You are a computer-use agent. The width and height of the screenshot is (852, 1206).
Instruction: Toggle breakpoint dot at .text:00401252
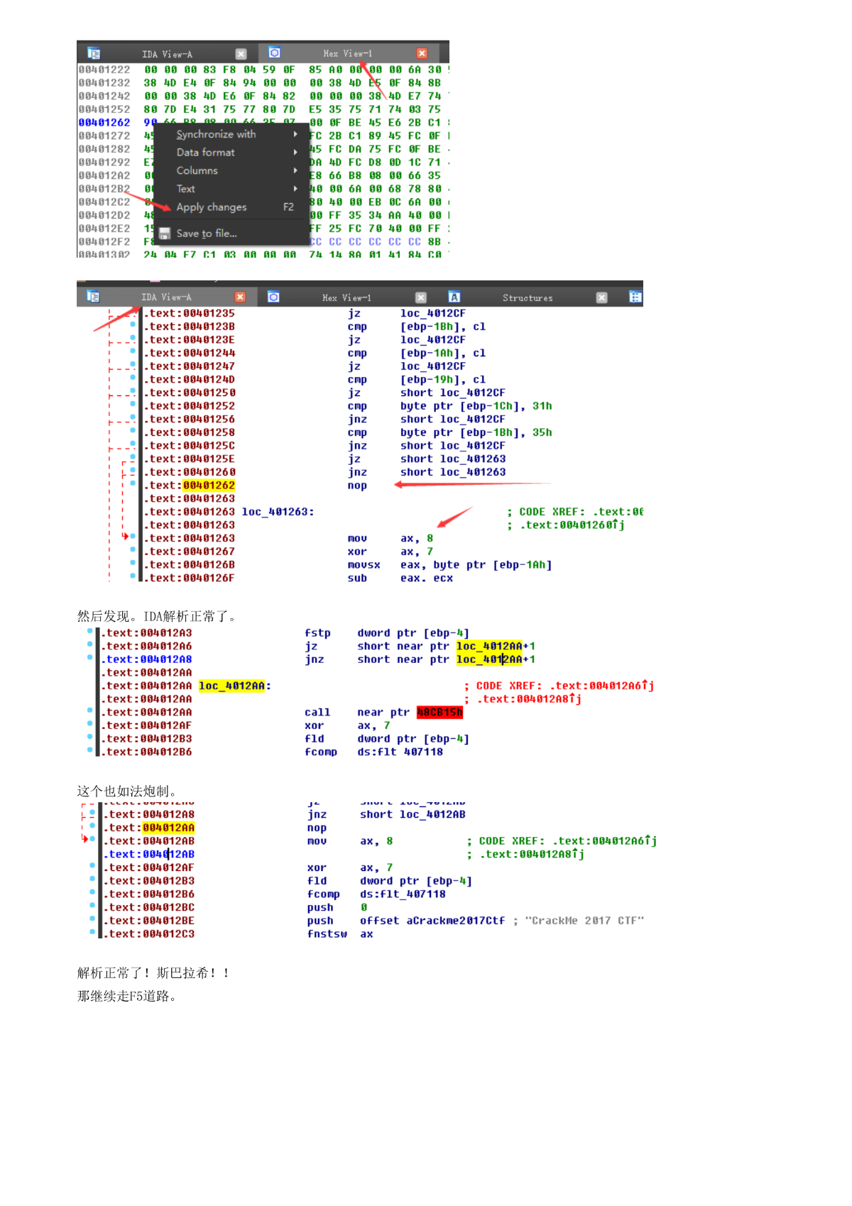[133, 404]
